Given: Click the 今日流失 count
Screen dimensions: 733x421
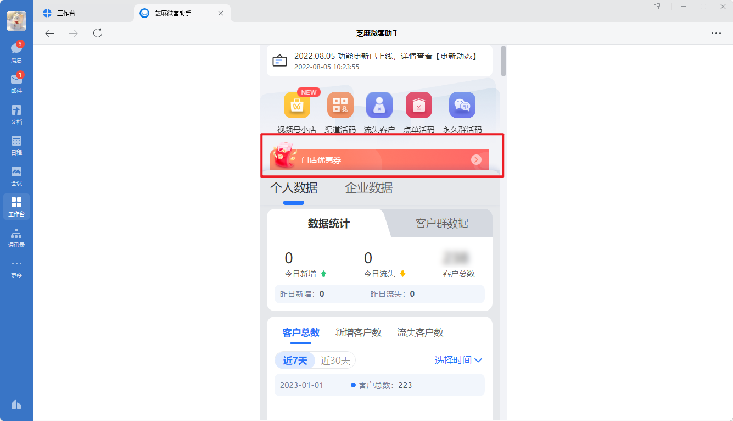Looking at the screenshot, I should (x=368, y=258).
